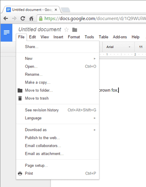Expand the Language submenu
Screen dimensions: 146x187
pos(58,118)
